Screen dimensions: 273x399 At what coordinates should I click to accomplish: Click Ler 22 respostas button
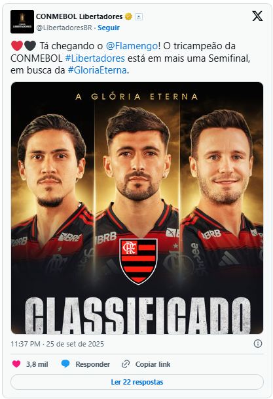(137, 382)
